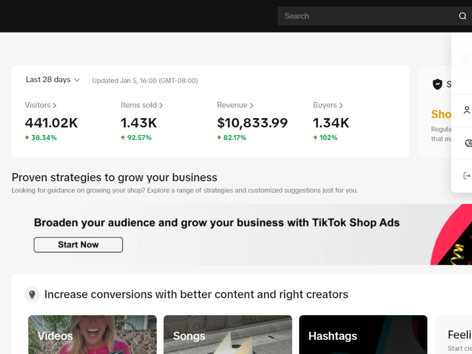The width and height of the screenshot is (472, 354).
Task: Open the Songs thumbnail card
Action: 228,335
